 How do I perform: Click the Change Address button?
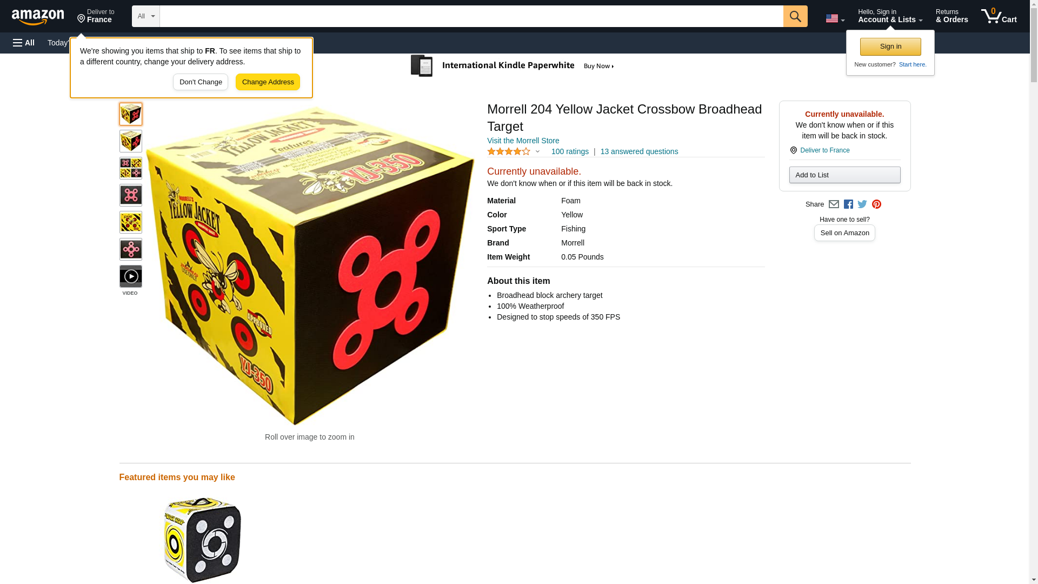[x=268, y=82]
